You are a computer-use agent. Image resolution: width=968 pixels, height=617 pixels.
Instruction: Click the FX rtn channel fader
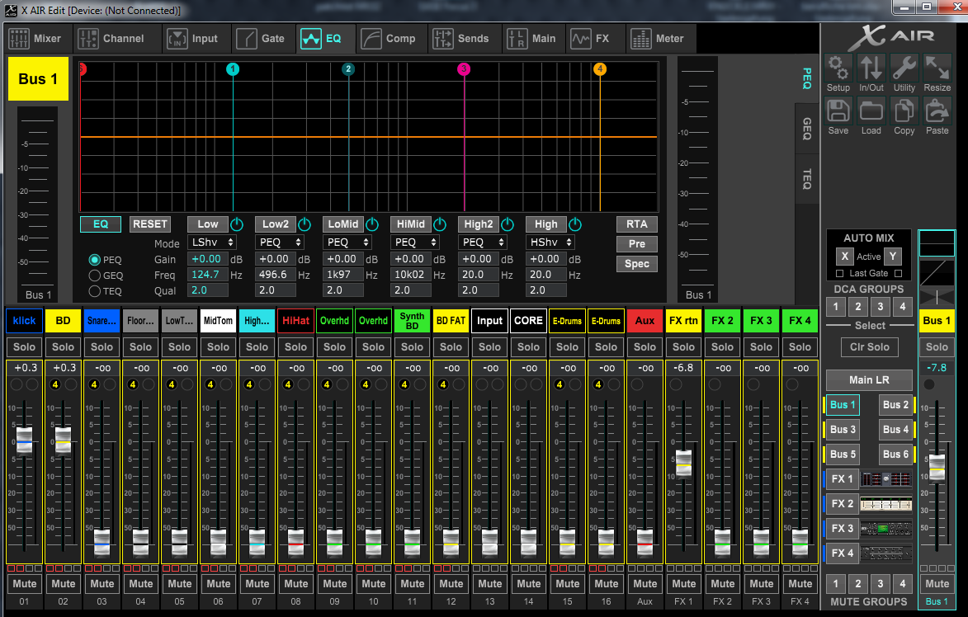pos(683,463)
